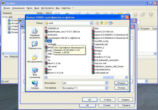The width and height of the screenshot is (158, 110).
Task: Create a new folder using the toolbar icon
Action: tap(106, 23)
